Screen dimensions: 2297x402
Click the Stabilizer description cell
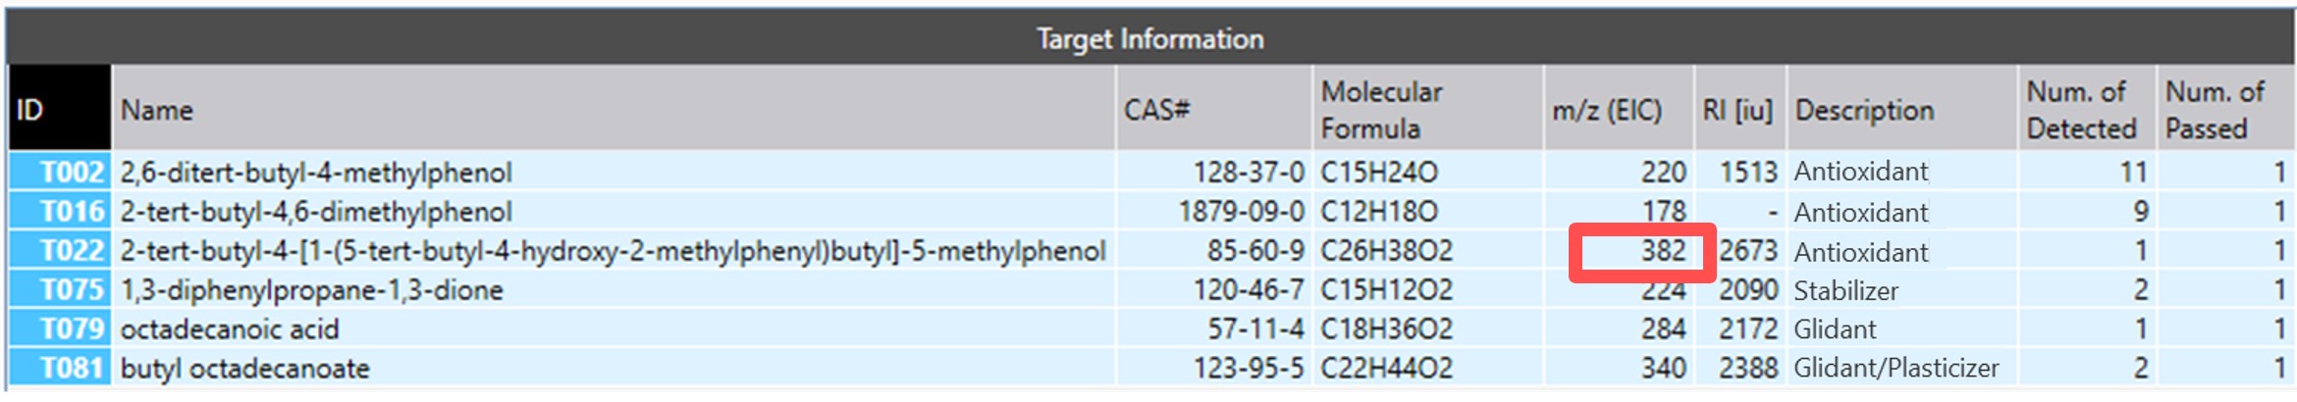(1845, 290)
